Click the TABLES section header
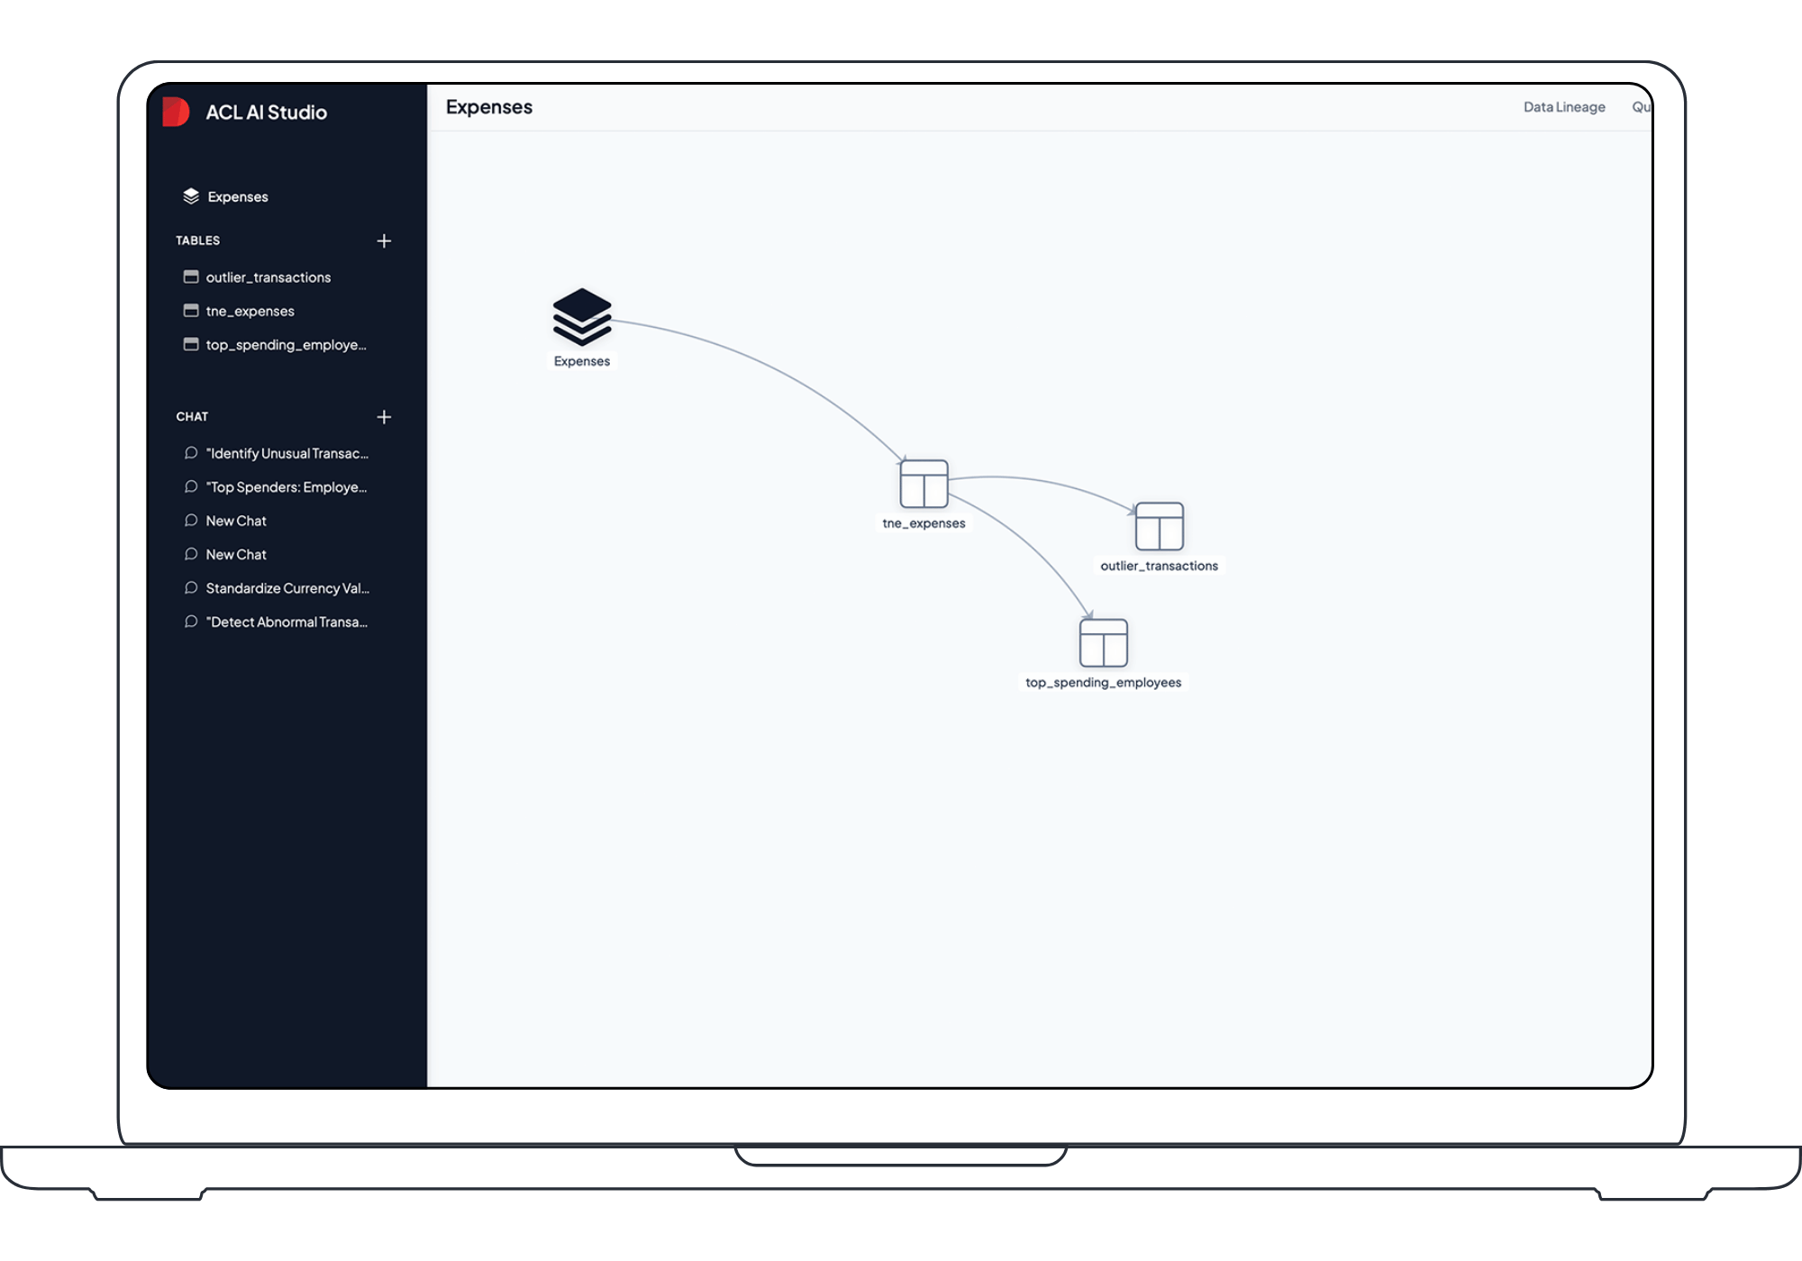 point(197,240)
